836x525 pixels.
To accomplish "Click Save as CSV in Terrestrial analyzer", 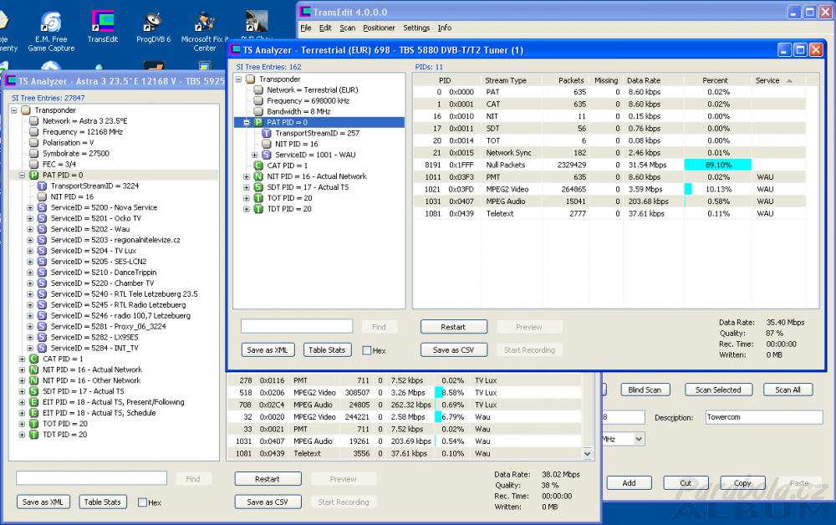I will [x=453, y=349].
